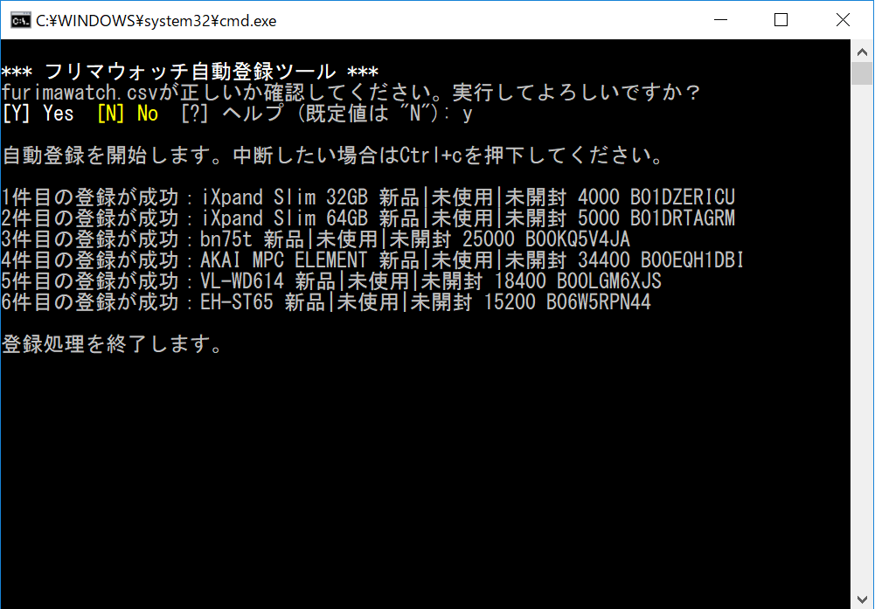Click the vertical scrollbar thumb
Image resolution: width=875 pixels, height=609 pixels.
(862, 73)
